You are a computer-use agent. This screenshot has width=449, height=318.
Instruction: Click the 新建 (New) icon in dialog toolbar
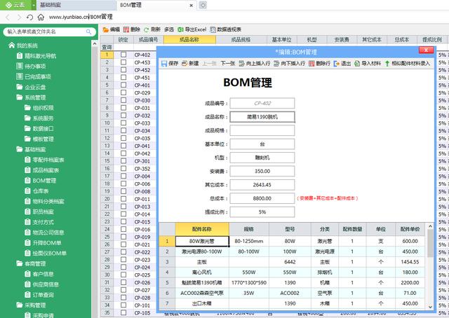point(185,63)
